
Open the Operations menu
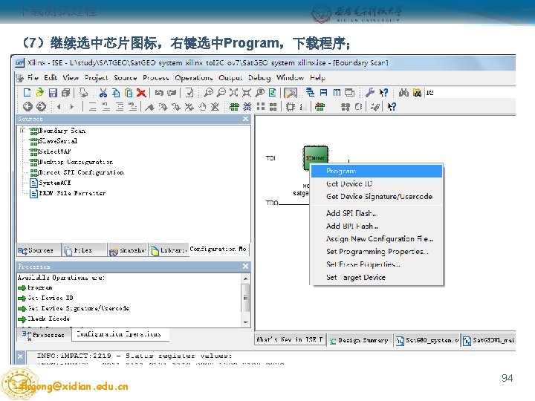[193, 78]
